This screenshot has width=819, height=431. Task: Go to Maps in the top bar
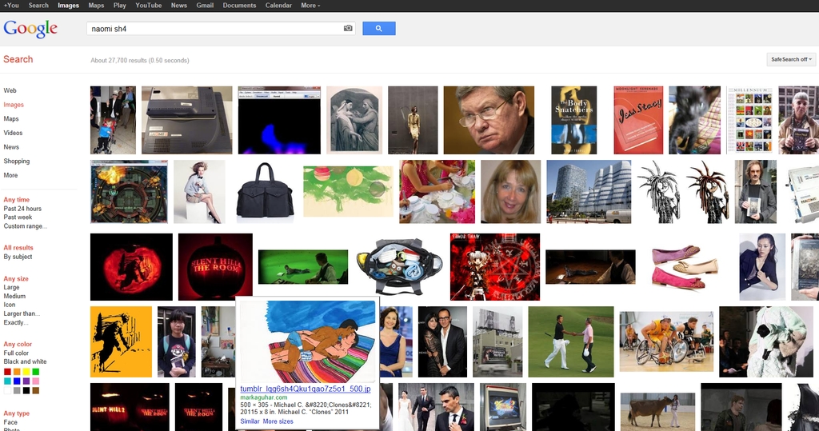coord(96,6)
